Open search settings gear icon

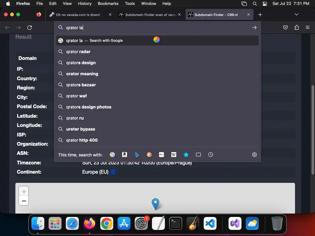(x=254, y=155)
